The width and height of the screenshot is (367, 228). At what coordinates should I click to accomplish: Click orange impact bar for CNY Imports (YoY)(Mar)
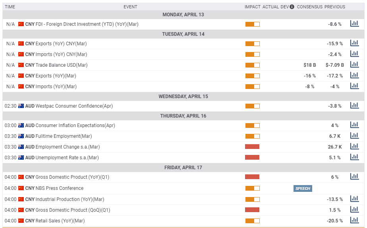point(252,87)
